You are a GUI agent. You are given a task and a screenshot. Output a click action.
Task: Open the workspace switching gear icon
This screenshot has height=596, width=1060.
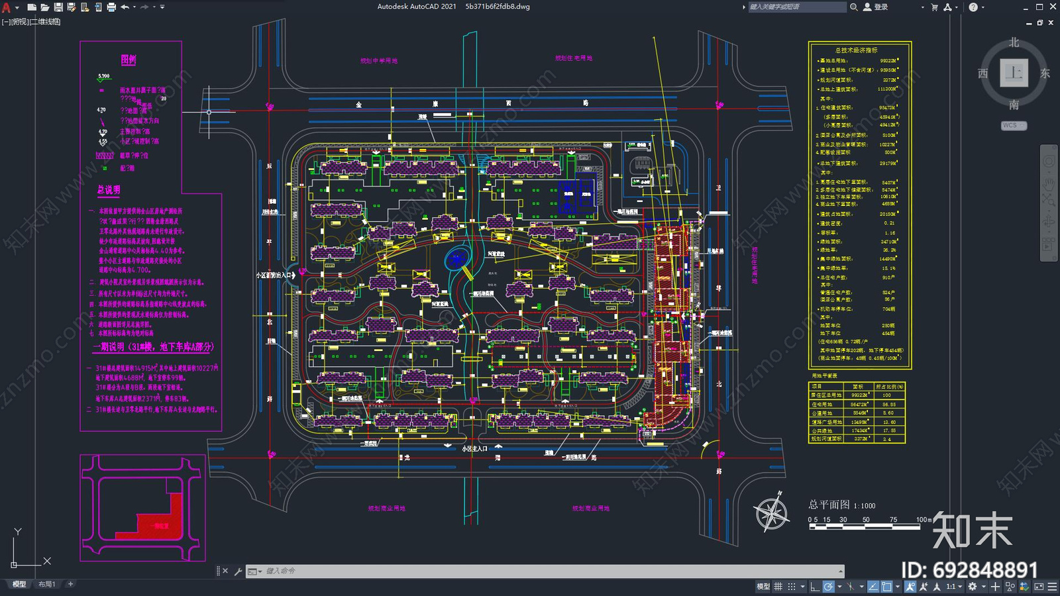click(972, 586)
